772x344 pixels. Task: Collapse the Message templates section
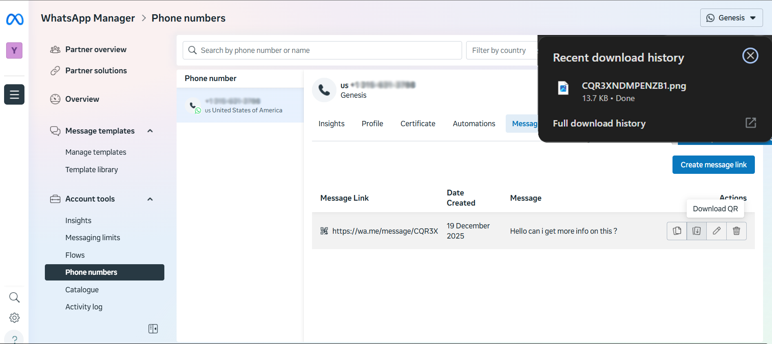[x=150, y=131]
